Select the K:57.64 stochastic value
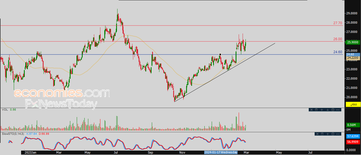Viewport: 361px width, 155px height. click(32, 134)
